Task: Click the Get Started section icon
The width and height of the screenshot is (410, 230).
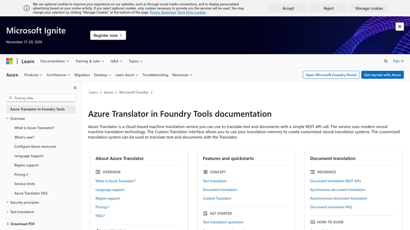Action: click(205, 213)
